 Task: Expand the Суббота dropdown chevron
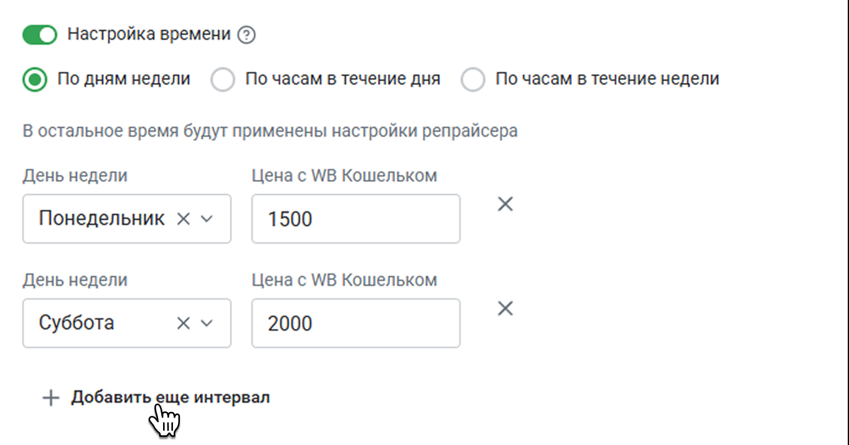(207, 323)
